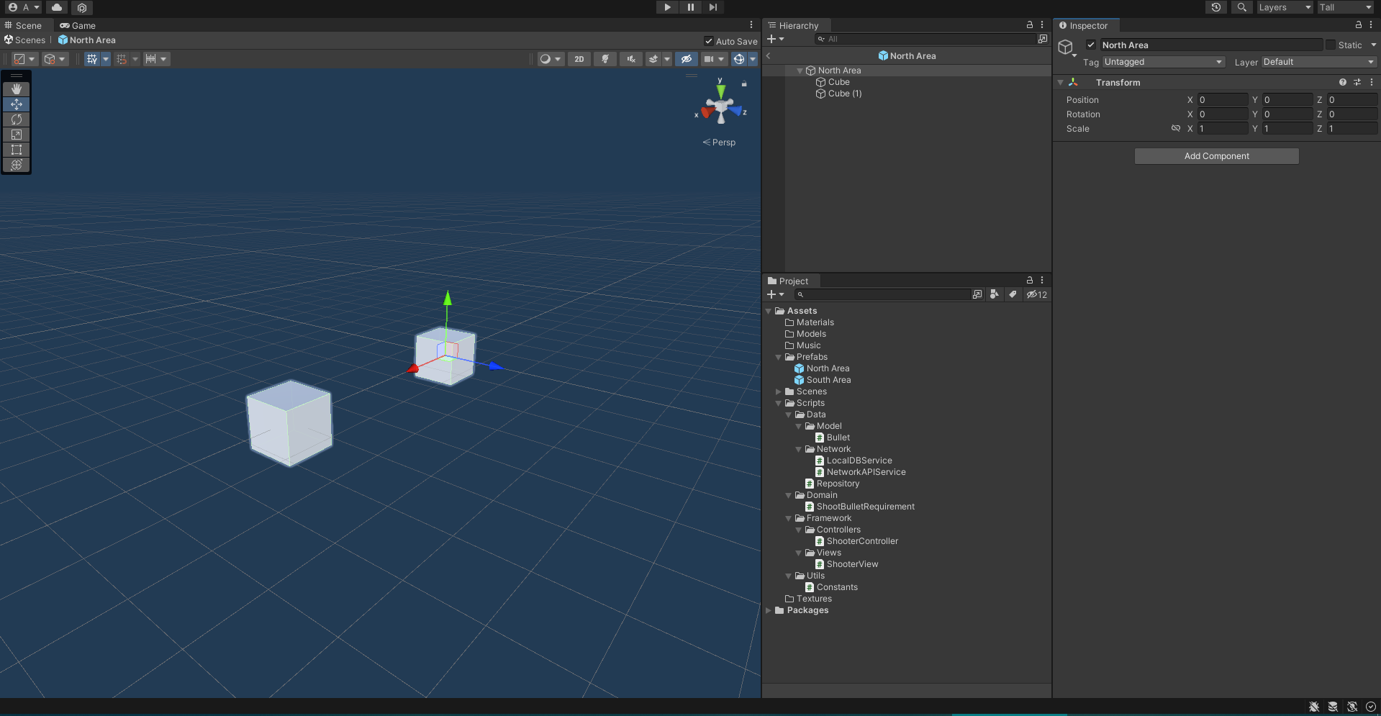Image resolution: width=1381 pixels, height=716 pixels.
Task: Toggle scene lighting with the lightbulb icon
Action: click(x=605, y=59)
